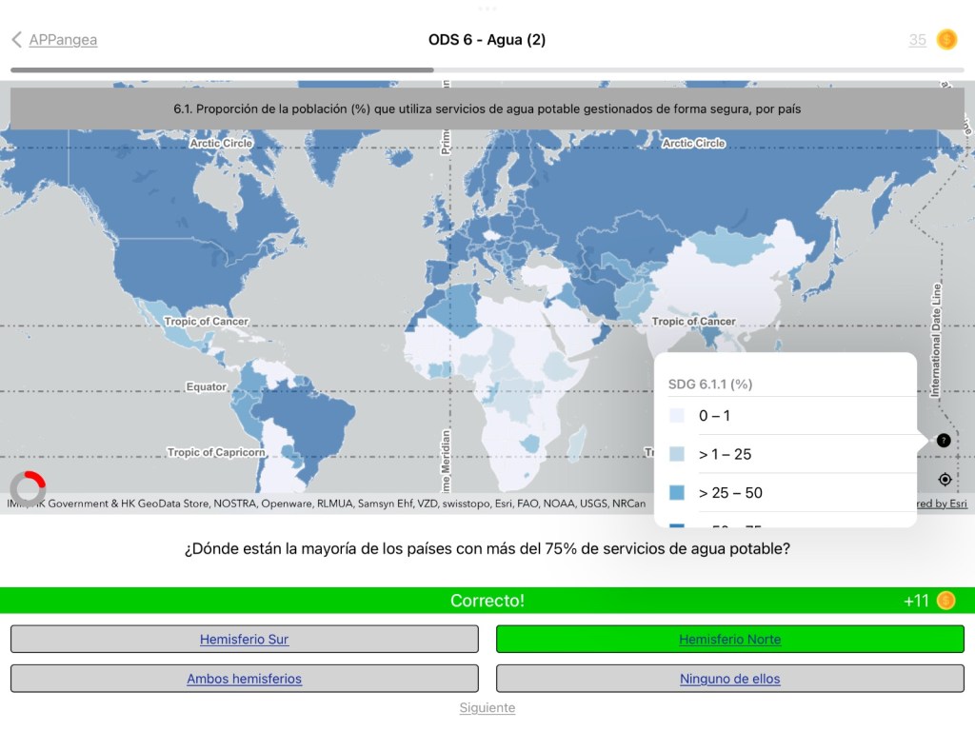
Task: Tap the three dots multitasking handle
Action: click(487, 9)
